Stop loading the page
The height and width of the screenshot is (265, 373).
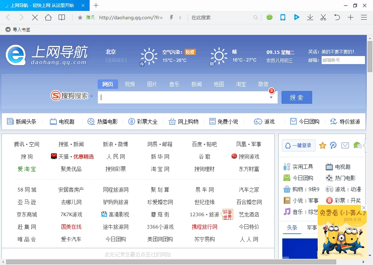pyautogui.click(x=35, y=17)
